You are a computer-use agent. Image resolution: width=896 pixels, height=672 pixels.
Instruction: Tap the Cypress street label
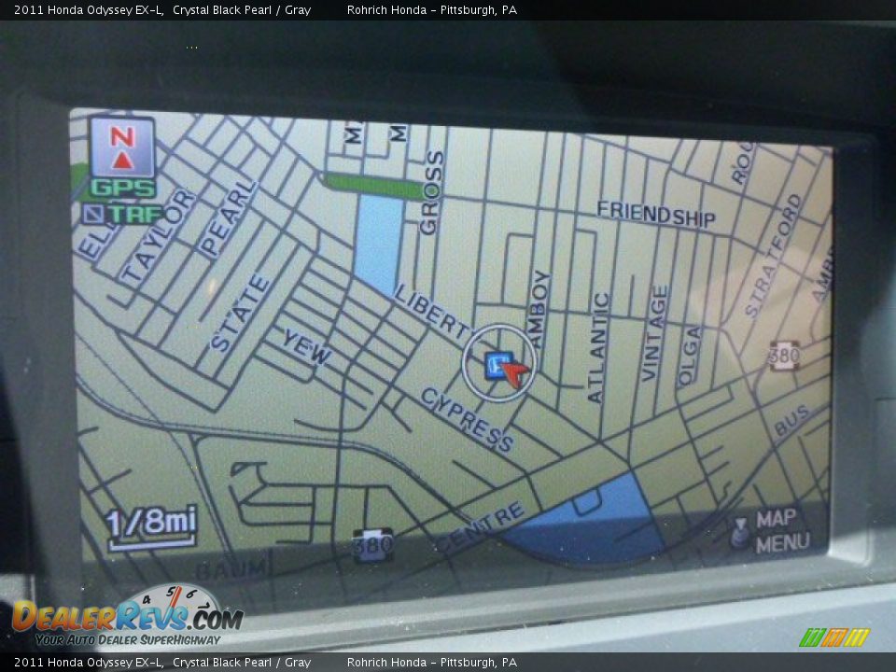[x=467, y=419]
